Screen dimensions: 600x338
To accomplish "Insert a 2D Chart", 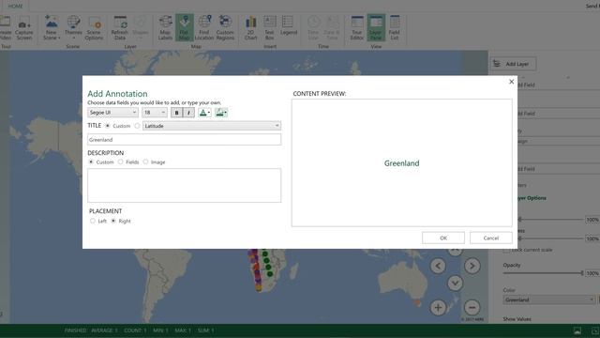I will coord(250,27).
